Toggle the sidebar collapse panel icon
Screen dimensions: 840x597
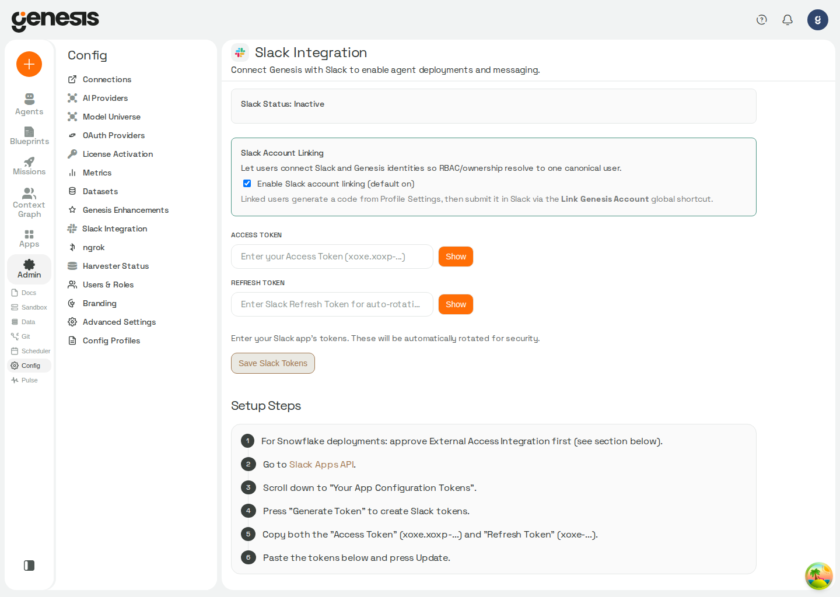[x=29, y=566]
